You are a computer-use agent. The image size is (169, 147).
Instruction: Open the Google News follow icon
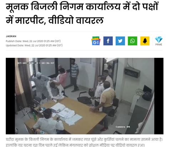click(96, 41)
